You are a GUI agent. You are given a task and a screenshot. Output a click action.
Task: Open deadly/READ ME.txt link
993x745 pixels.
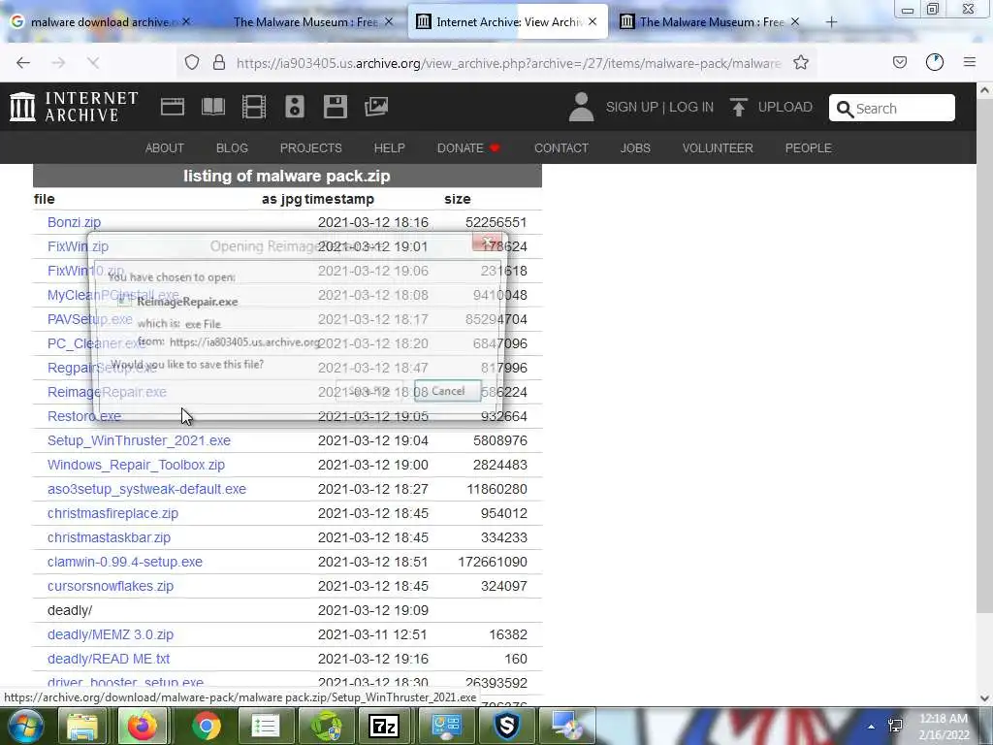click(x=109, y=659)
